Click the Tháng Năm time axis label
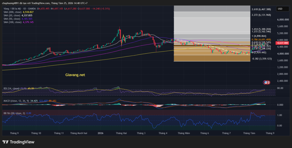Screen dimensions: 292x148 (x=184, y=133)
